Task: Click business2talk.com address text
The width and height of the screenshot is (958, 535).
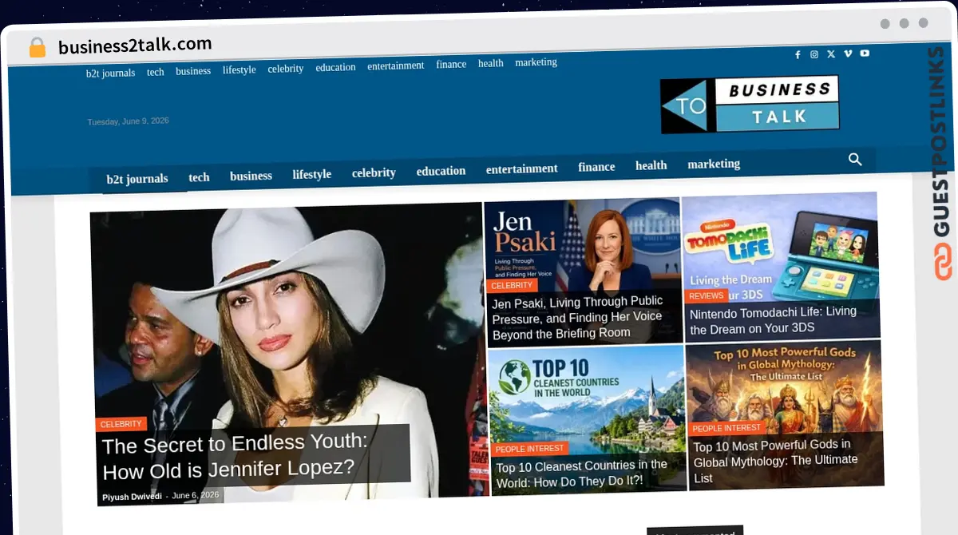Action: 135,45
